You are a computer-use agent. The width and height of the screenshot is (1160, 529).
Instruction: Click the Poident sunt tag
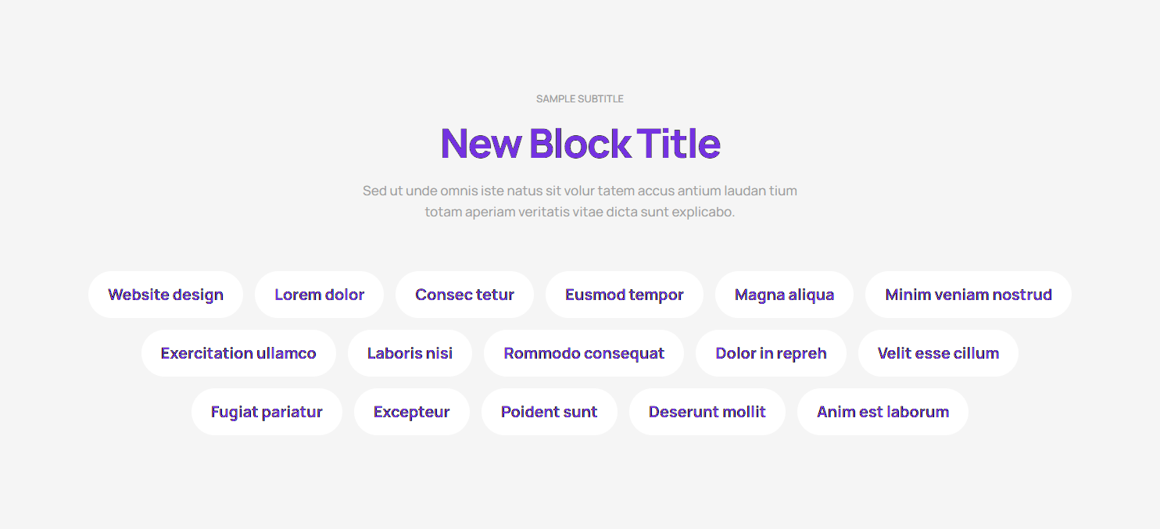[549, 412]
